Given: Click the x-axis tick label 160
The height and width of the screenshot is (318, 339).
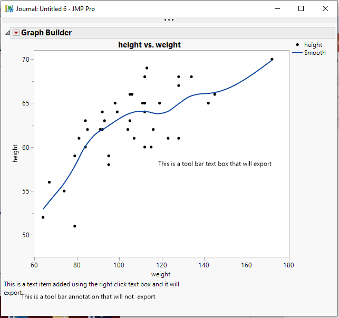Looking at the screenshot, I should pos(246,265).
